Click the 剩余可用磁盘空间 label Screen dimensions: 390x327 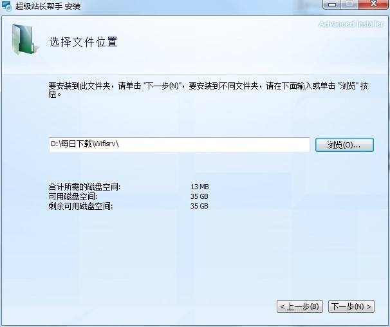[x=80, y=206]
